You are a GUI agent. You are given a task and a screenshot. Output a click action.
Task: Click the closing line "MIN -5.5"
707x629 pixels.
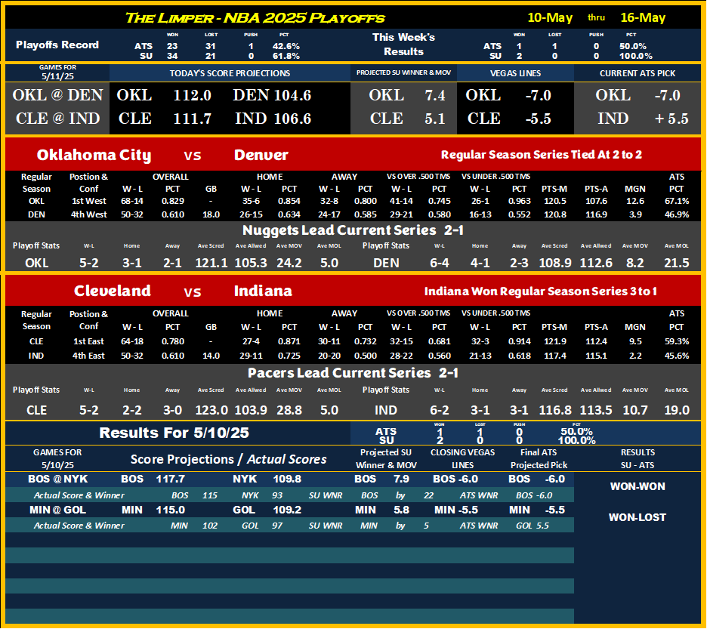[455, 510]
